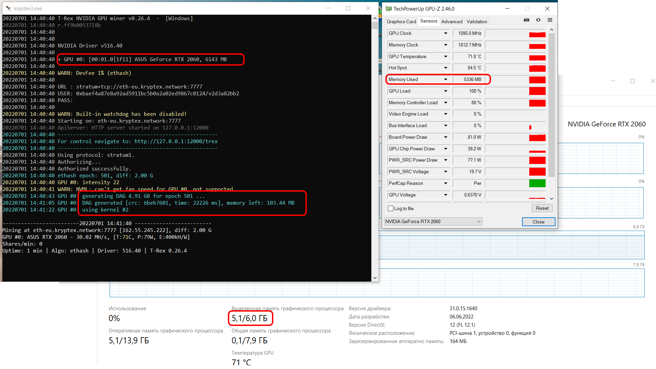Expand the GPU Chip Power Draw dropdown
656x369 pixels.
446,149
